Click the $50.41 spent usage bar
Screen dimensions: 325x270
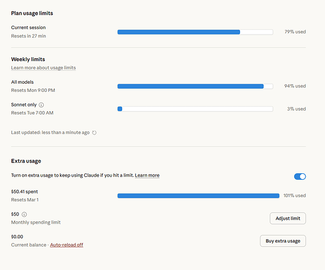coord(198,195)
